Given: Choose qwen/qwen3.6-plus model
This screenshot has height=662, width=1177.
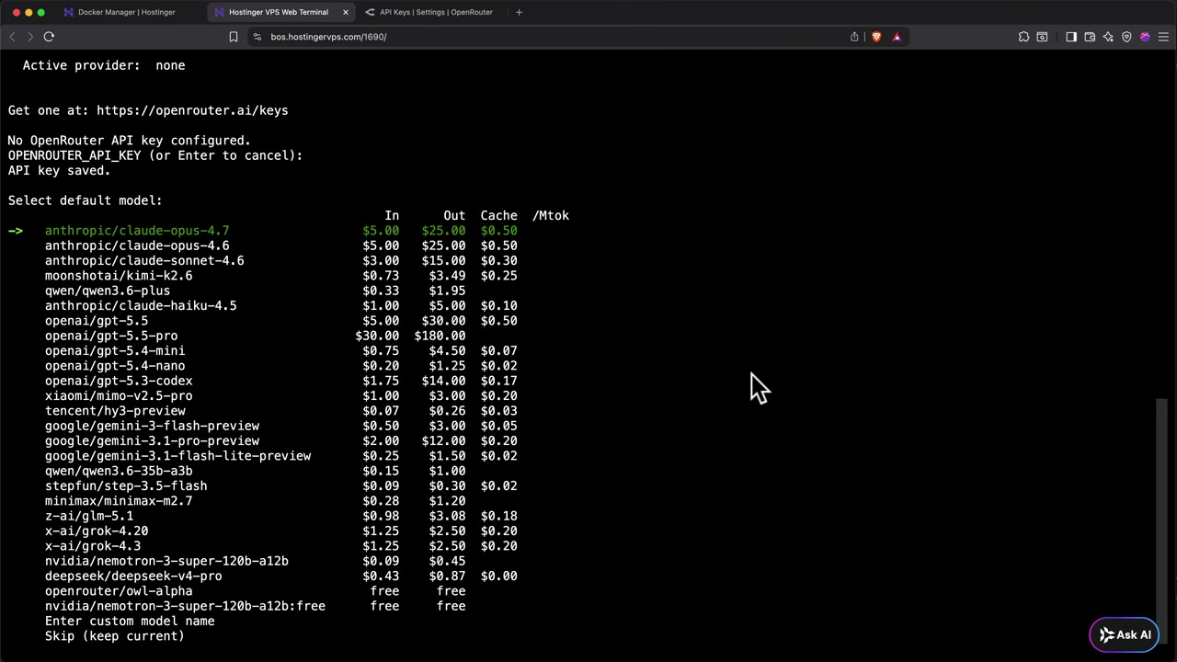Looking at the screenshot, I should (x=108, y=291).
